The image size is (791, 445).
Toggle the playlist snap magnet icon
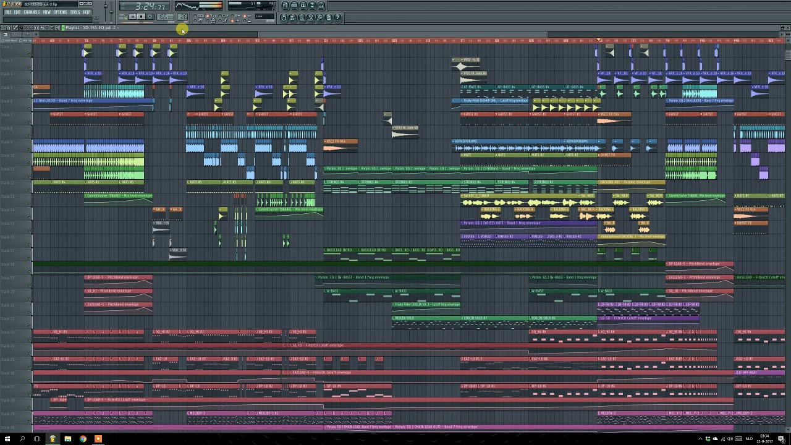point(8,28)
